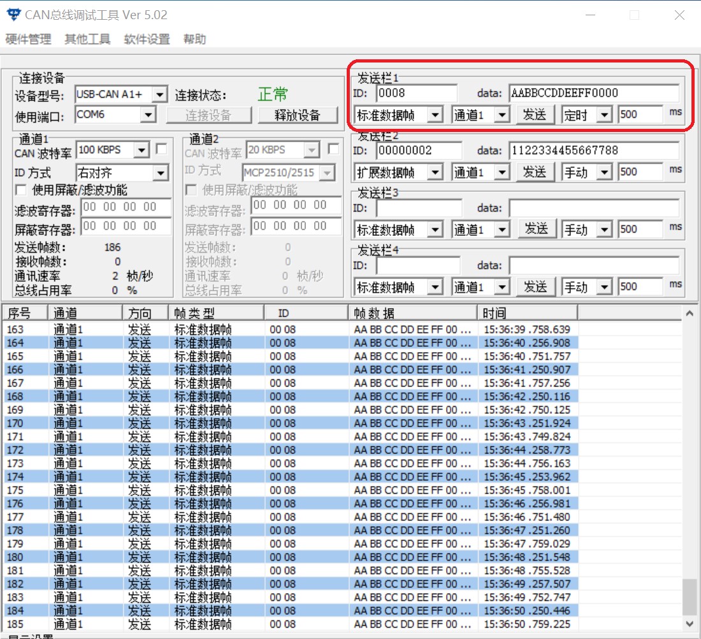The height and width of the screenshot is (639, 701).
Task: Click the 时间 column header
Action: [x=528, y=312]
